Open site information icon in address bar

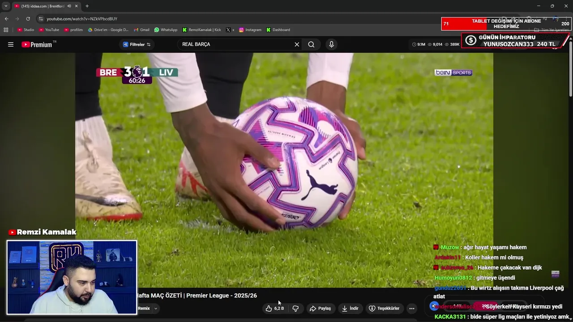point(41,19)
